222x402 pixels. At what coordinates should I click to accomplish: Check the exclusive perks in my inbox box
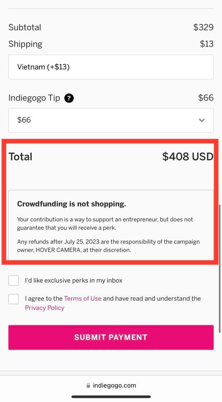tap(13, 280)
